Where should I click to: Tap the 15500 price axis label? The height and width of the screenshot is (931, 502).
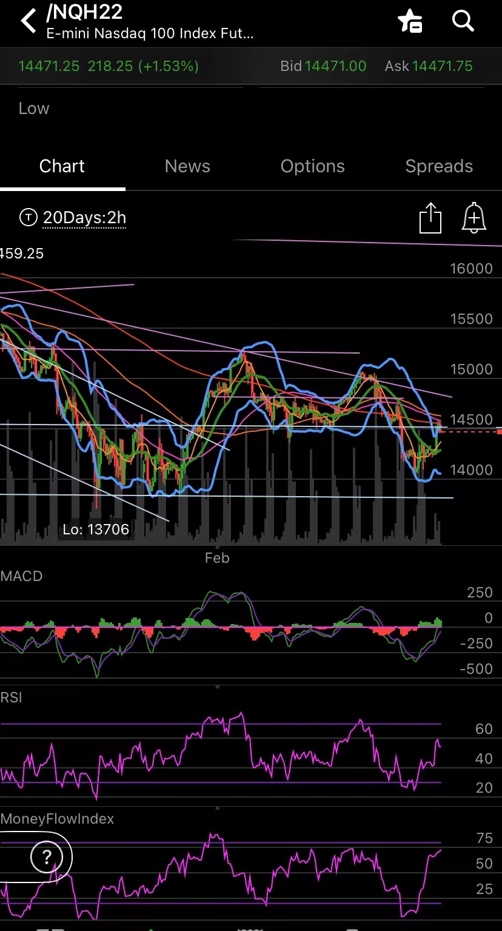[x=471, y=319]
